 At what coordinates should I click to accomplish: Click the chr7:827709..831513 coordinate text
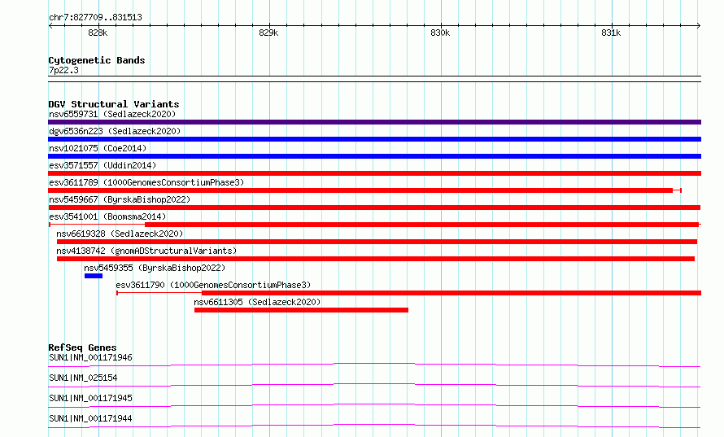point(95,18)
